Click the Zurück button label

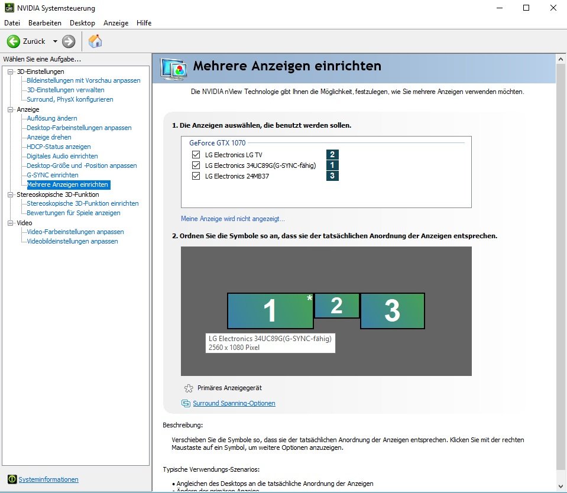pos(34,41)
